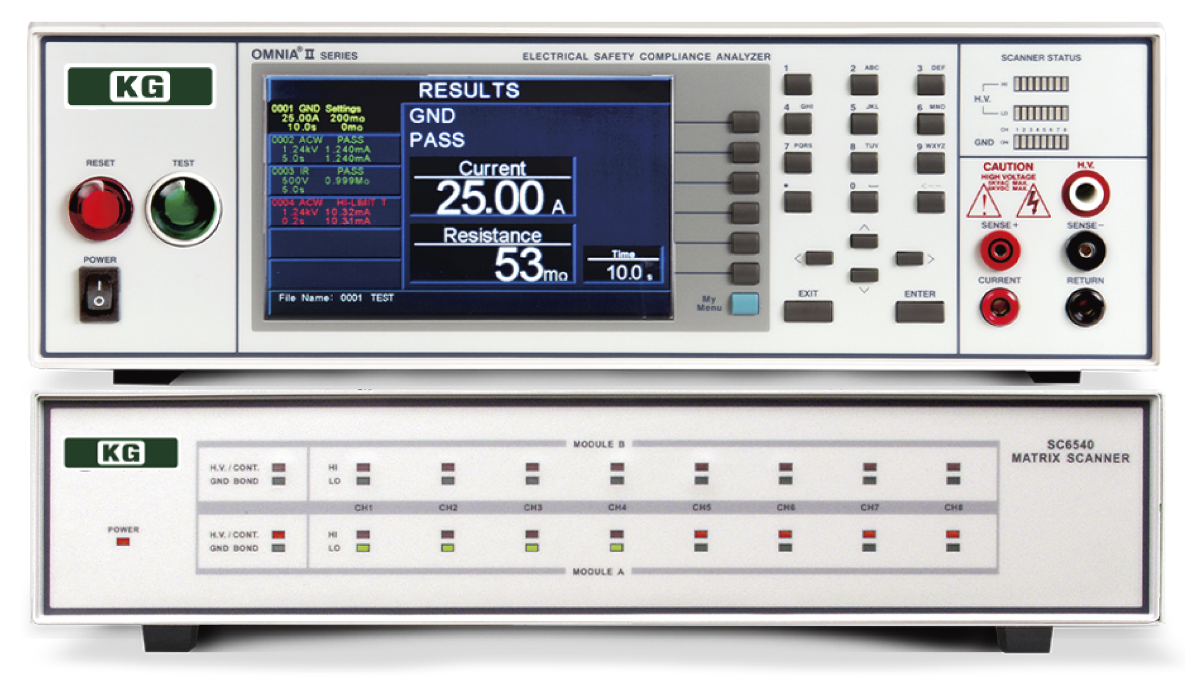Tap the lowest soft key above My Menu
The image size is (1185, 678).
[745, 273]
